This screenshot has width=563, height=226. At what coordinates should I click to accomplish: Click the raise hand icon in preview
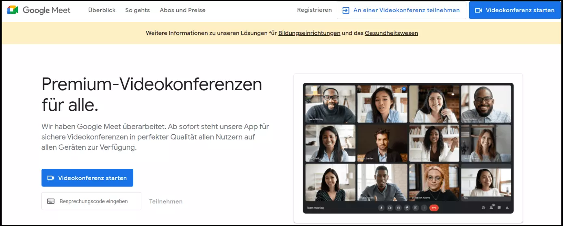(407, 208)
